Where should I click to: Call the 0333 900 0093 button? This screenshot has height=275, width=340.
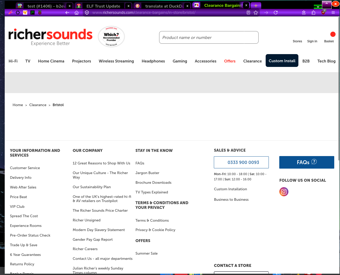pyautogui.click(x=241, y=162)
